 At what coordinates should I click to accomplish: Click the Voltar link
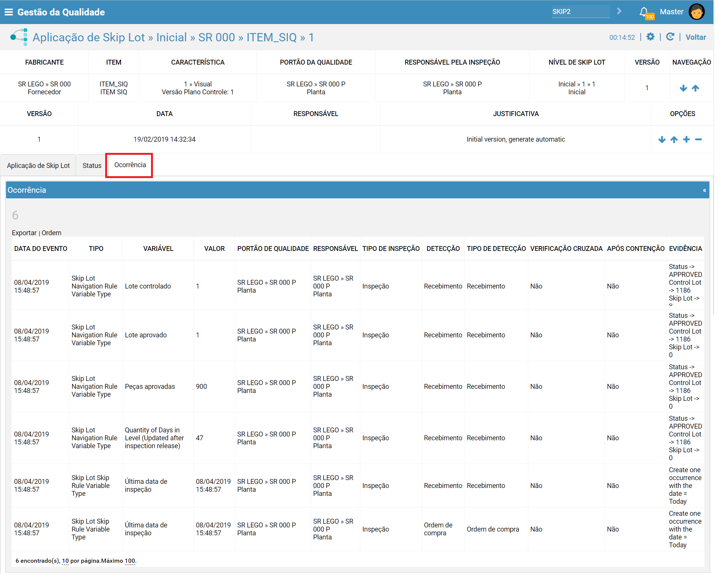[x=695, y=37]
